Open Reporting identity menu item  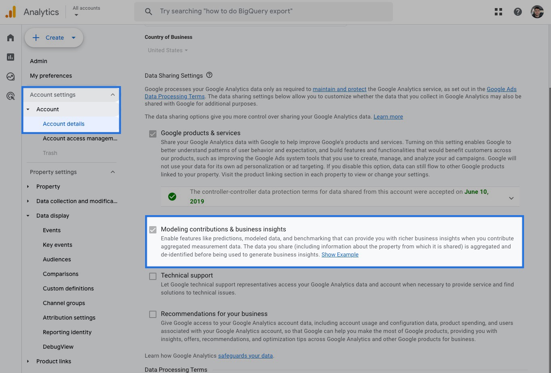point(67,332)
